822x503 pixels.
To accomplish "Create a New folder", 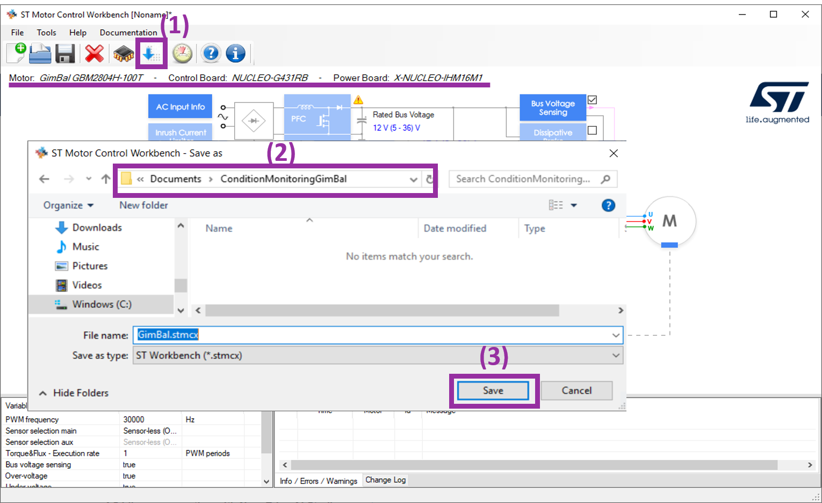I will (143, 205).
